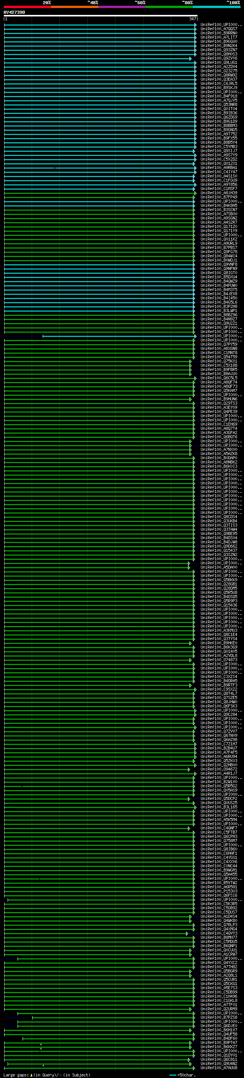244x1078 pixels.
Task: Select label UniRef100_B8BBM3
Action: pos(219,125)
